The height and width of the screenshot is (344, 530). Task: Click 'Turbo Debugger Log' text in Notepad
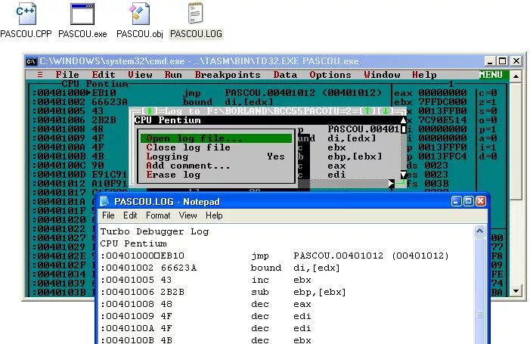[154, 231]
